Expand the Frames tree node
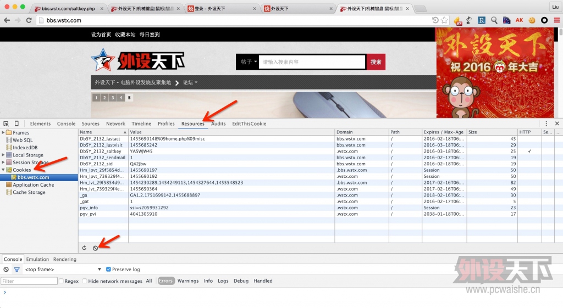The height and width of the screenshot is (308, 563). click(3, 132)
